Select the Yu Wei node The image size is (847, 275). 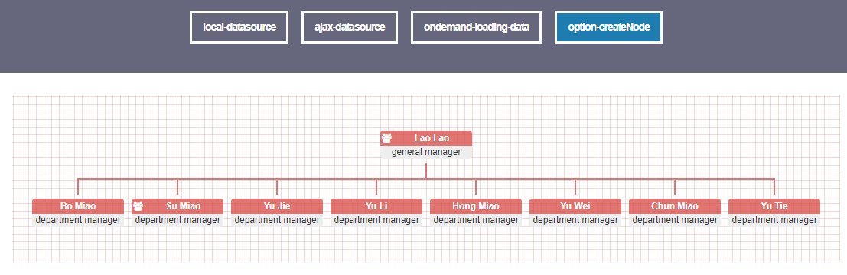click(575, 212)
